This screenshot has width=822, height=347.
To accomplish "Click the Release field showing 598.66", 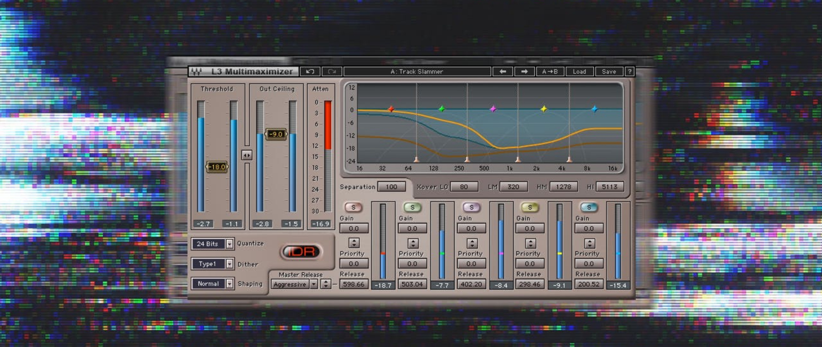I will (x=354, y=284).
